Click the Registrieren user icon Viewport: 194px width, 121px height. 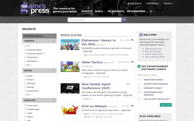[x=128, y=4]
